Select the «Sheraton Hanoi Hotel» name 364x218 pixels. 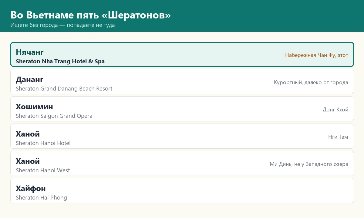pyautogui.click(x=43, y=143)
